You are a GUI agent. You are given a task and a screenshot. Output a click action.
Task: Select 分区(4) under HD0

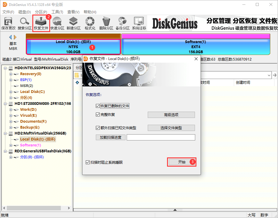tap(26, 98)
